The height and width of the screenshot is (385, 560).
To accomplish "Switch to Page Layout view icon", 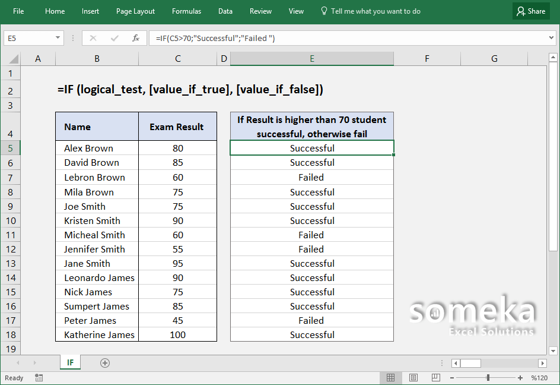I will (x=413, y=378).
